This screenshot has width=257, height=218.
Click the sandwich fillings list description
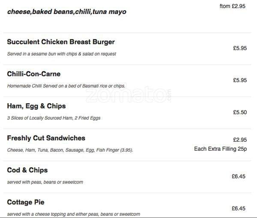tap(70, 150)
